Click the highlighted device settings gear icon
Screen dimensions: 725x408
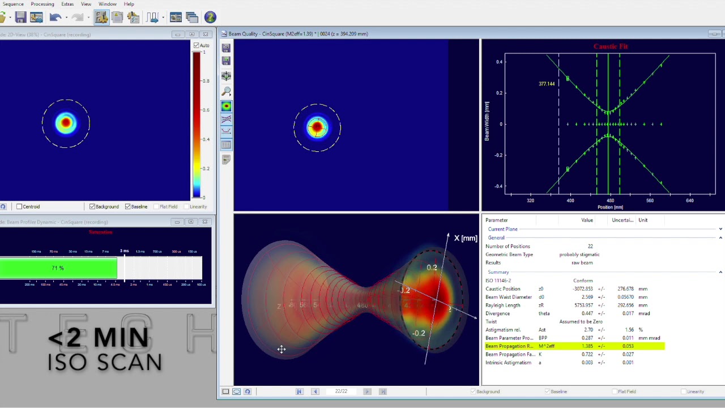pos(101,18)
